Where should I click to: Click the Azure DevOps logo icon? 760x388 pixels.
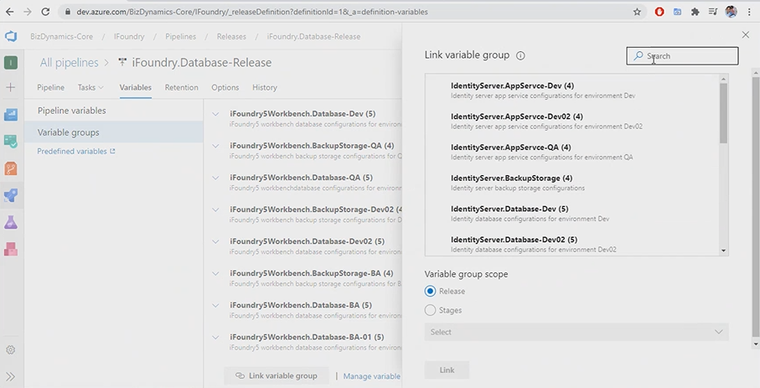click(x=11, y=36)
